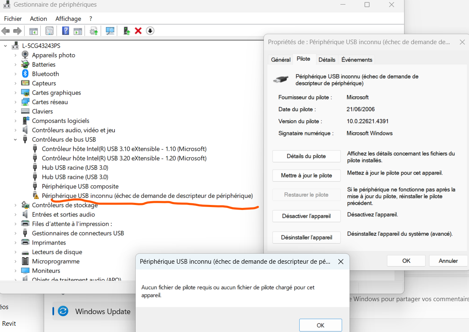The height and width of the screenshot is (332, 469).
Task: Select Files d'attente à l'impression item
Action: coord(72,224)
